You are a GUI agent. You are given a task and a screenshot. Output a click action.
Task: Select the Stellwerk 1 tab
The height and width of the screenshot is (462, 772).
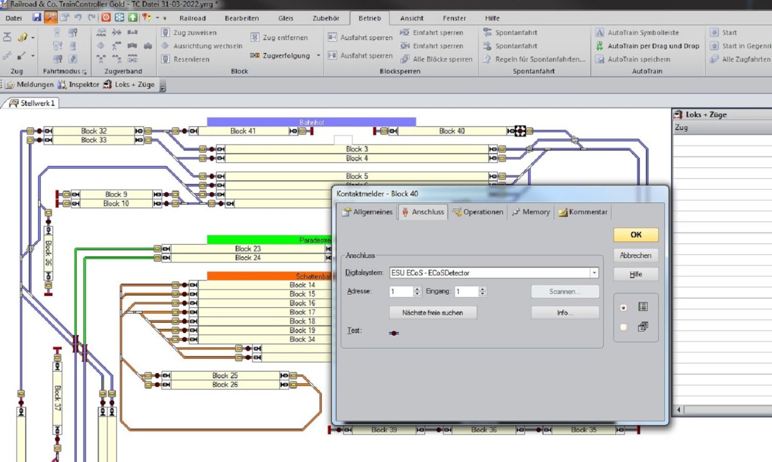coord(31,103)
